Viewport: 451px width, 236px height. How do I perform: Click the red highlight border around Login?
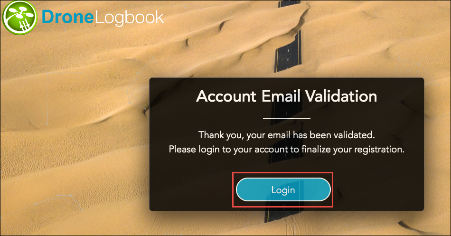tap(283, 173)
